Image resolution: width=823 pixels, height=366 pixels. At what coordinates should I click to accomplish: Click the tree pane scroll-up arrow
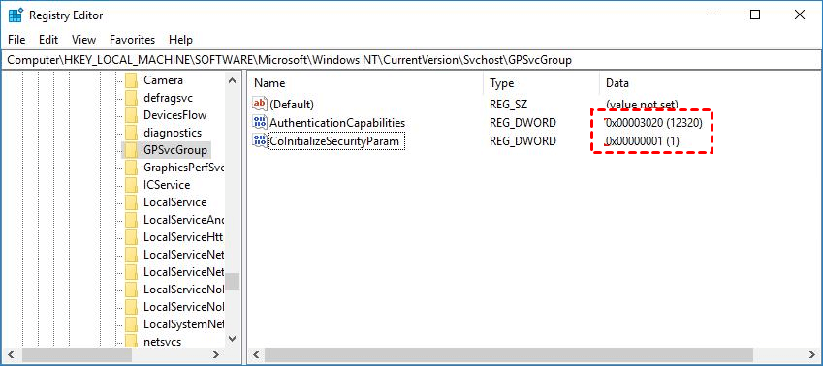click(233, 80)
